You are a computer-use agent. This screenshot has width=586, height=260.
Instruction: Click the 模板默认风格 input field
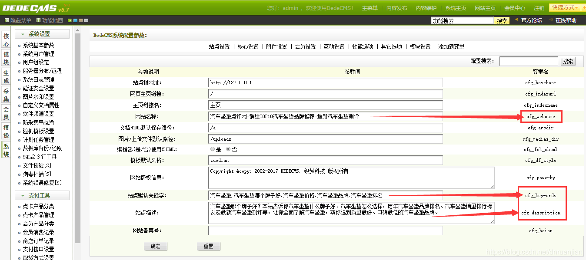(326, 160)
